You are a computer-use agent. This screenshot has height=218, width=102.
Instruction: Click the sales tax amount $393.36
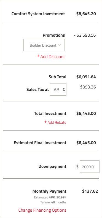pos(88,87)
